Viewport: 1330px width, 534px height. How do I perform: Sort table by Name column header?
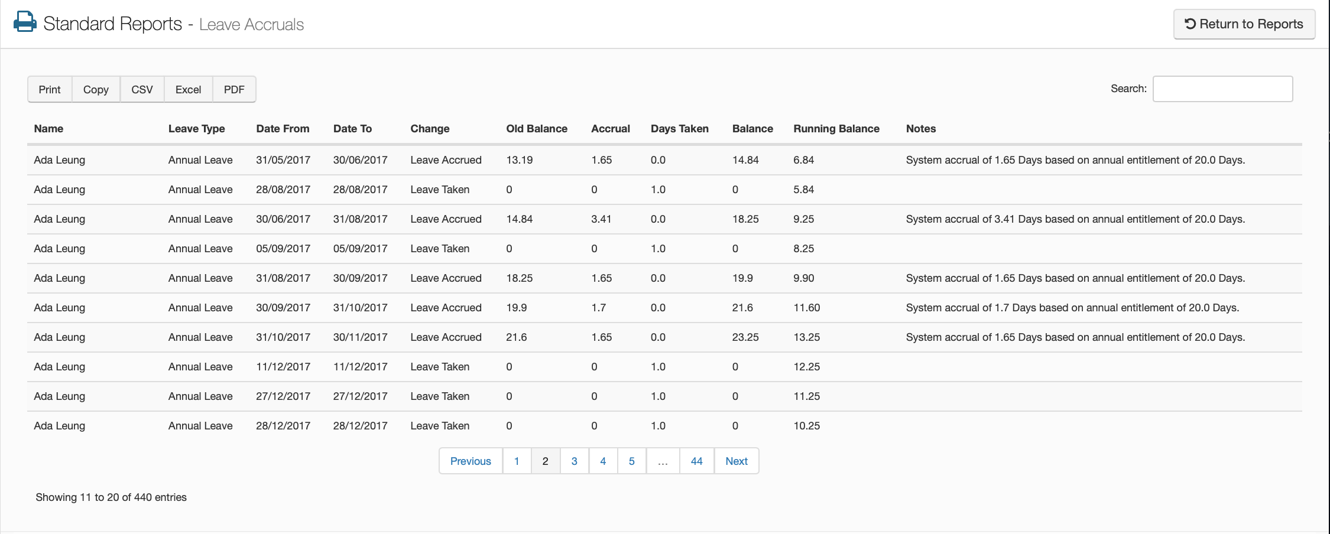click(x=48, y=129)
